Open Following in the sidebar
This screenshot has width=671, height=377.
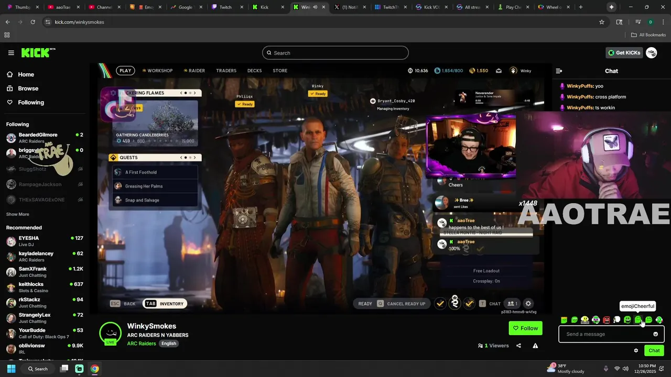[31, 103]
